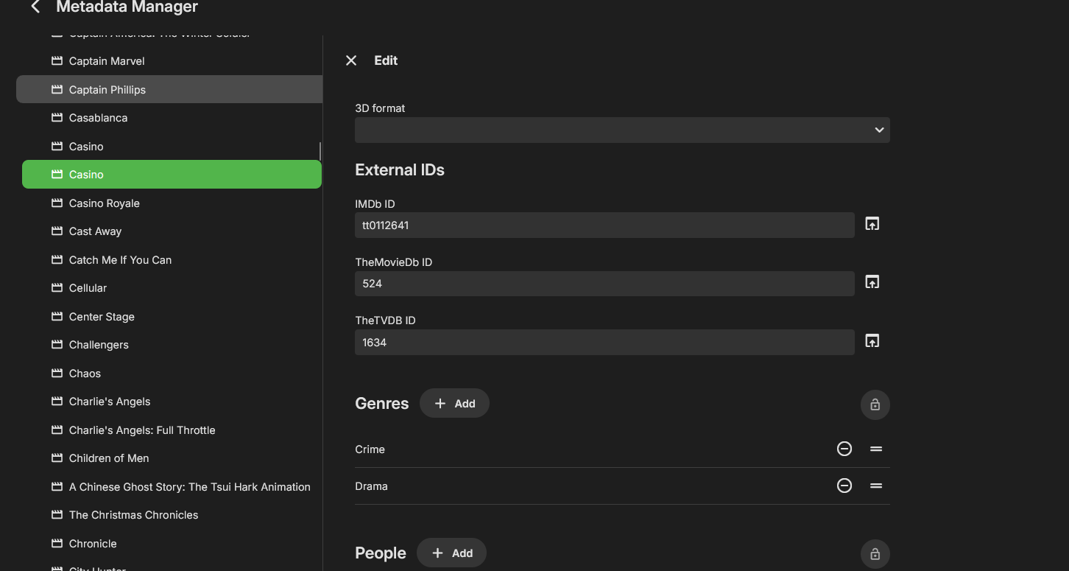1069x571 pixels.
Task: Expand the 3D format dropdown
Action: click(x=622, y=130)
